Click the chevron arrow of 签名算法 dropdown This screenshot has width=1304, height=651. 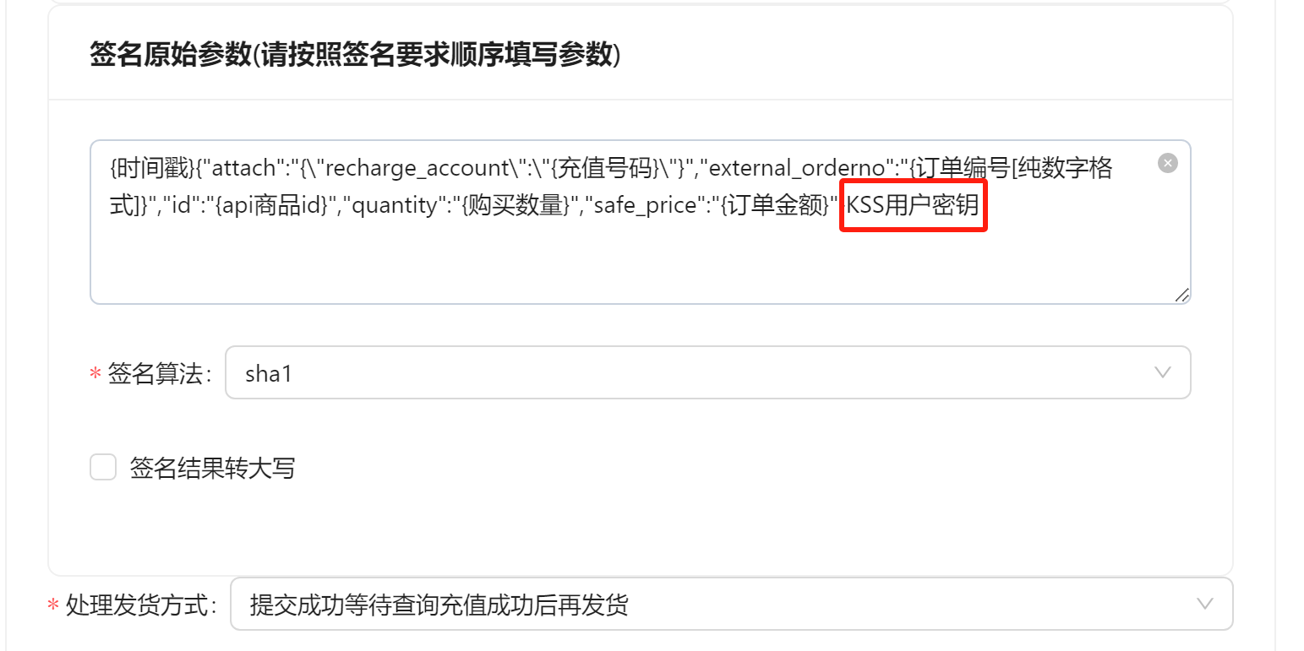pos(1163,372)
